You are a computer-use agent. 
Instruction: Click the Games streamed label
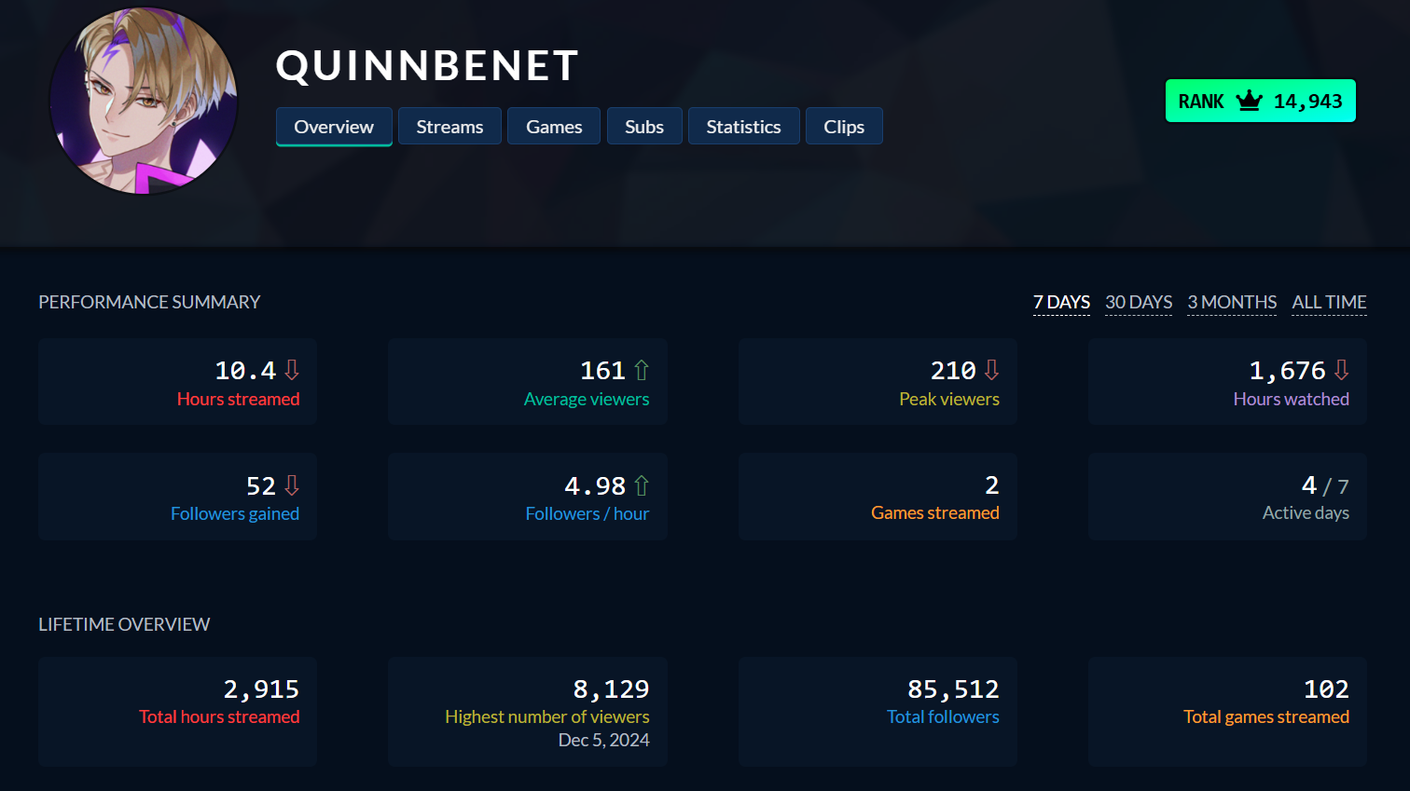[x=935, y=512]
